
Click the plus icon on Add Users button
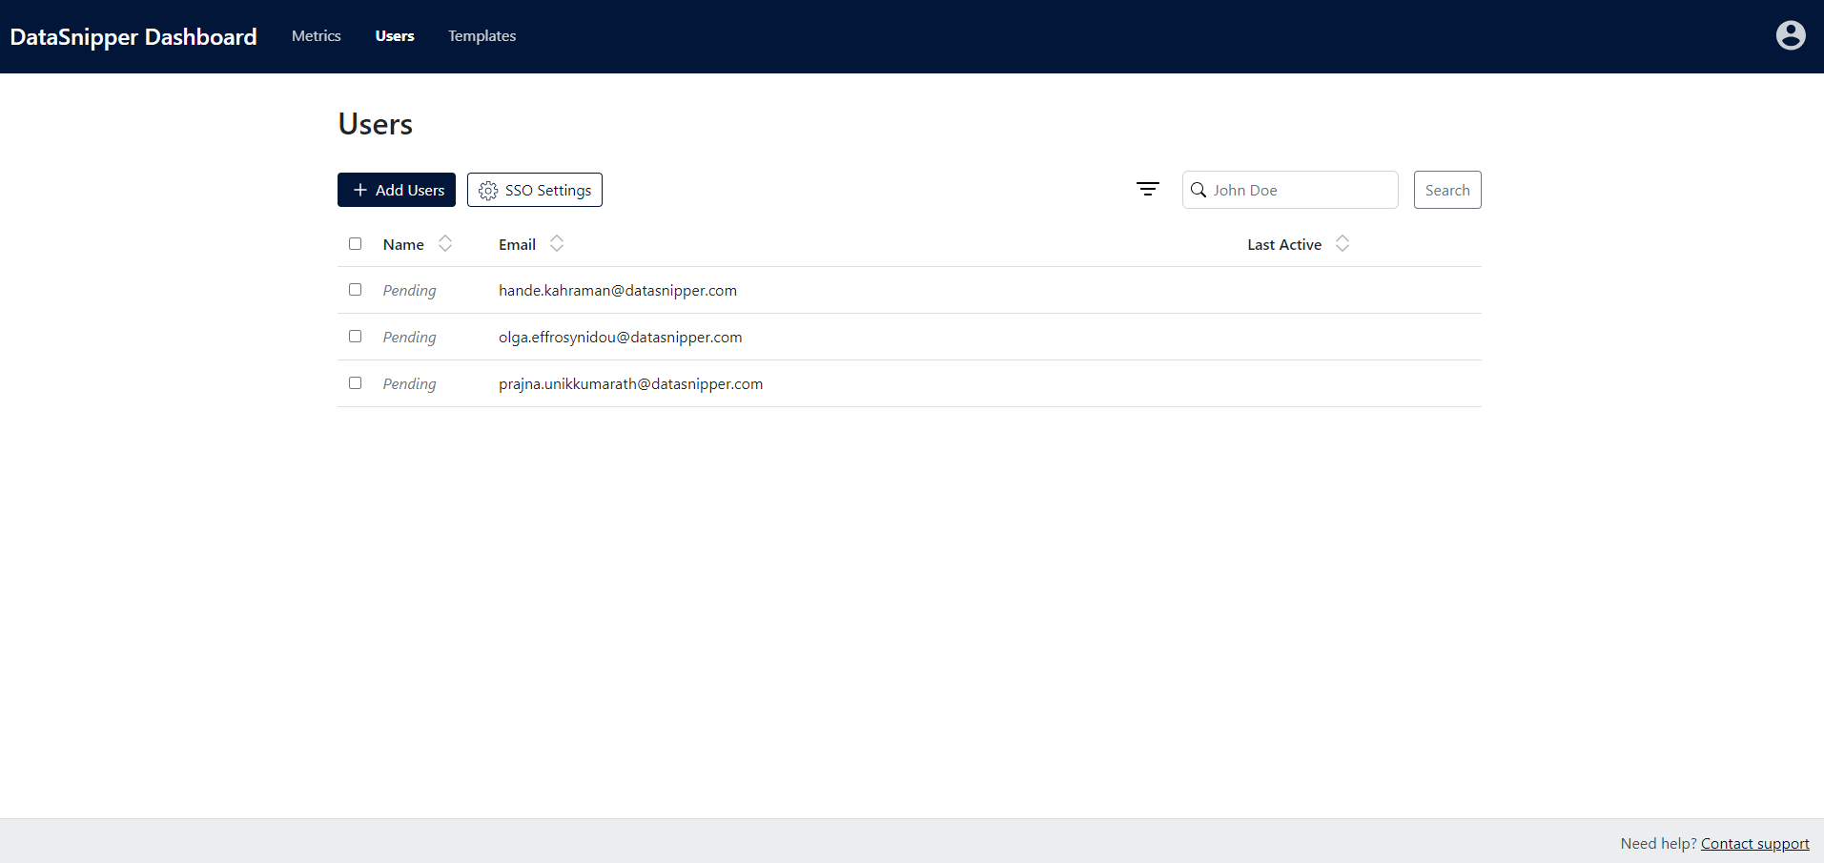tap(359, 190)
